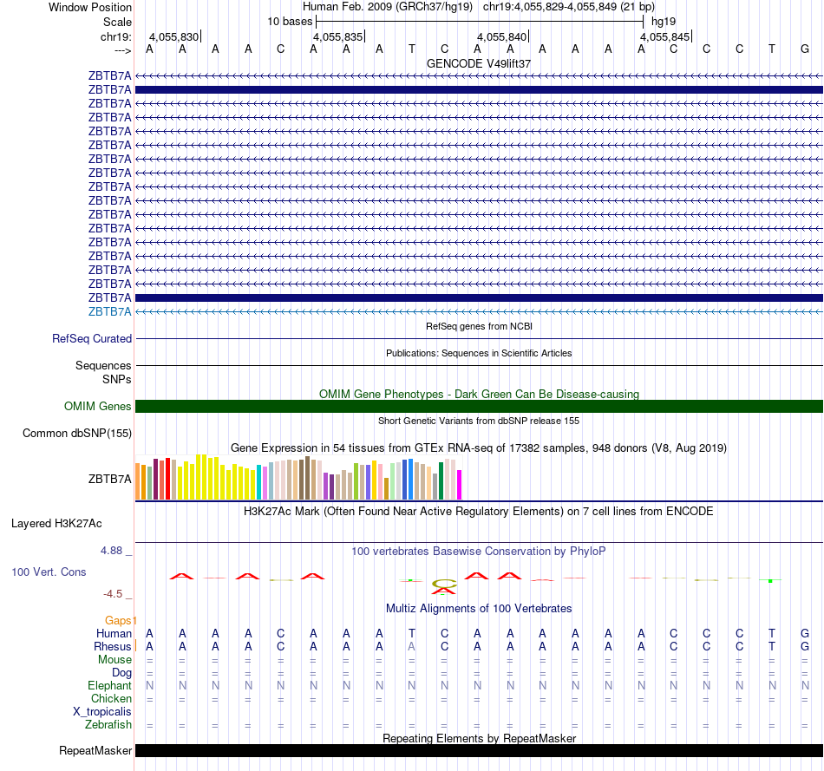The image size is (824, 771).
Task: Click the gray mismatched A in the Rhesus row
Action: pos(411,646)
